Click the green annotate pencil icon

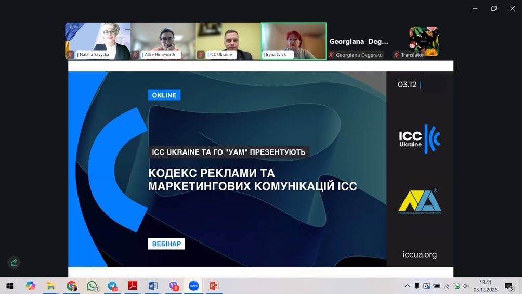[x=14, y=262]
